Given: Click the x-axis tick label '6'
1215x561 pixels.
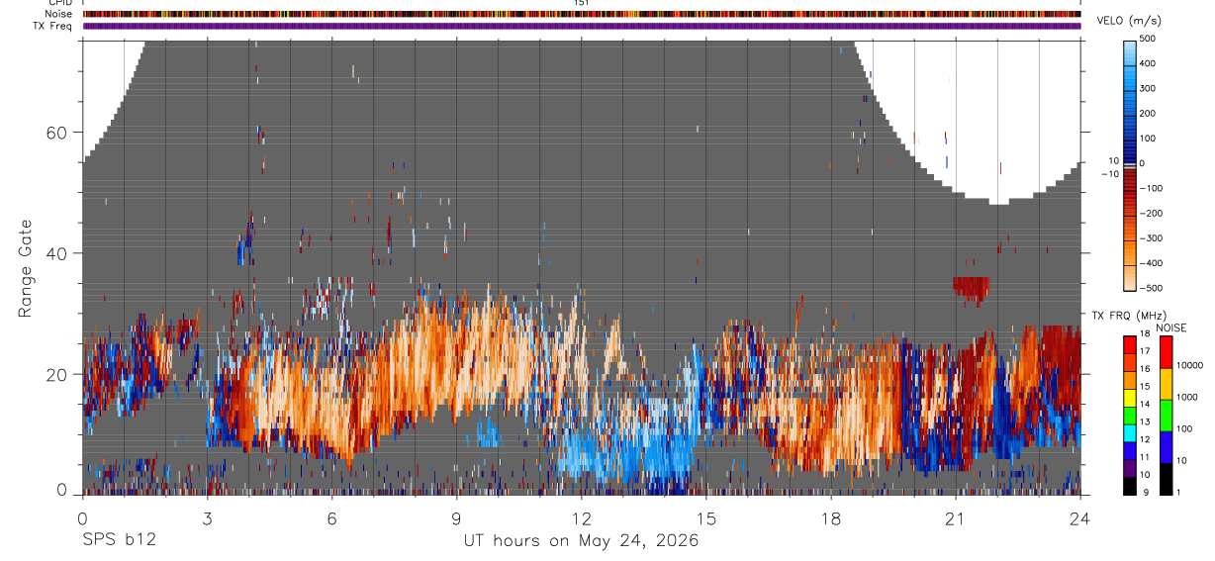Looking at the screenshot, I should 331,517.
